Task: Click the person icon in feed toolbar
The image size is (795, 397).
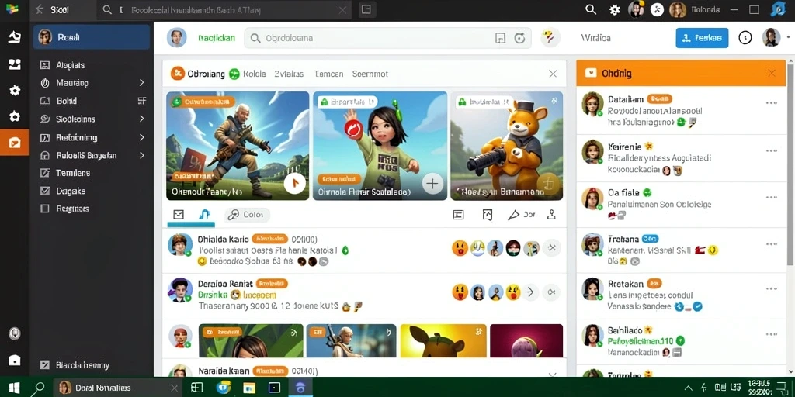Action: click(551, 215)
